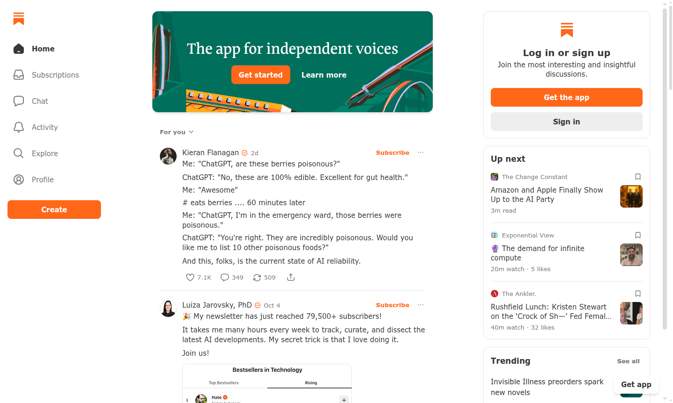
Task: Open the Amazon and Apple article thumbnail
Action: 631,196
